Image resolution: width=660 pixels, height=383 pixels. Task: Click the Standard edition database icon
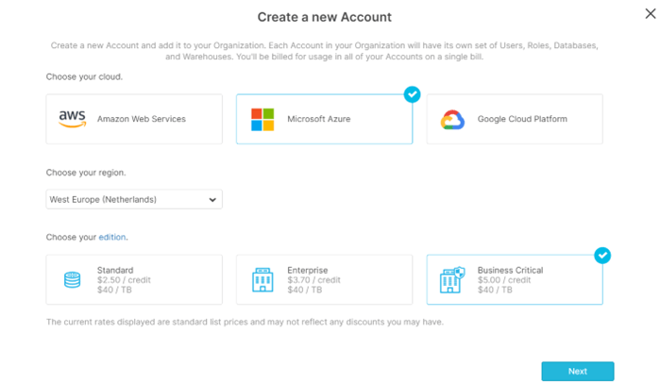pos(72,280)
